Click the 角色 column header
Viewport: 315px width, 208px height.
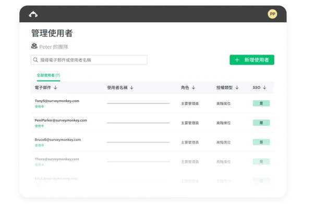click(x=185, y=87)
